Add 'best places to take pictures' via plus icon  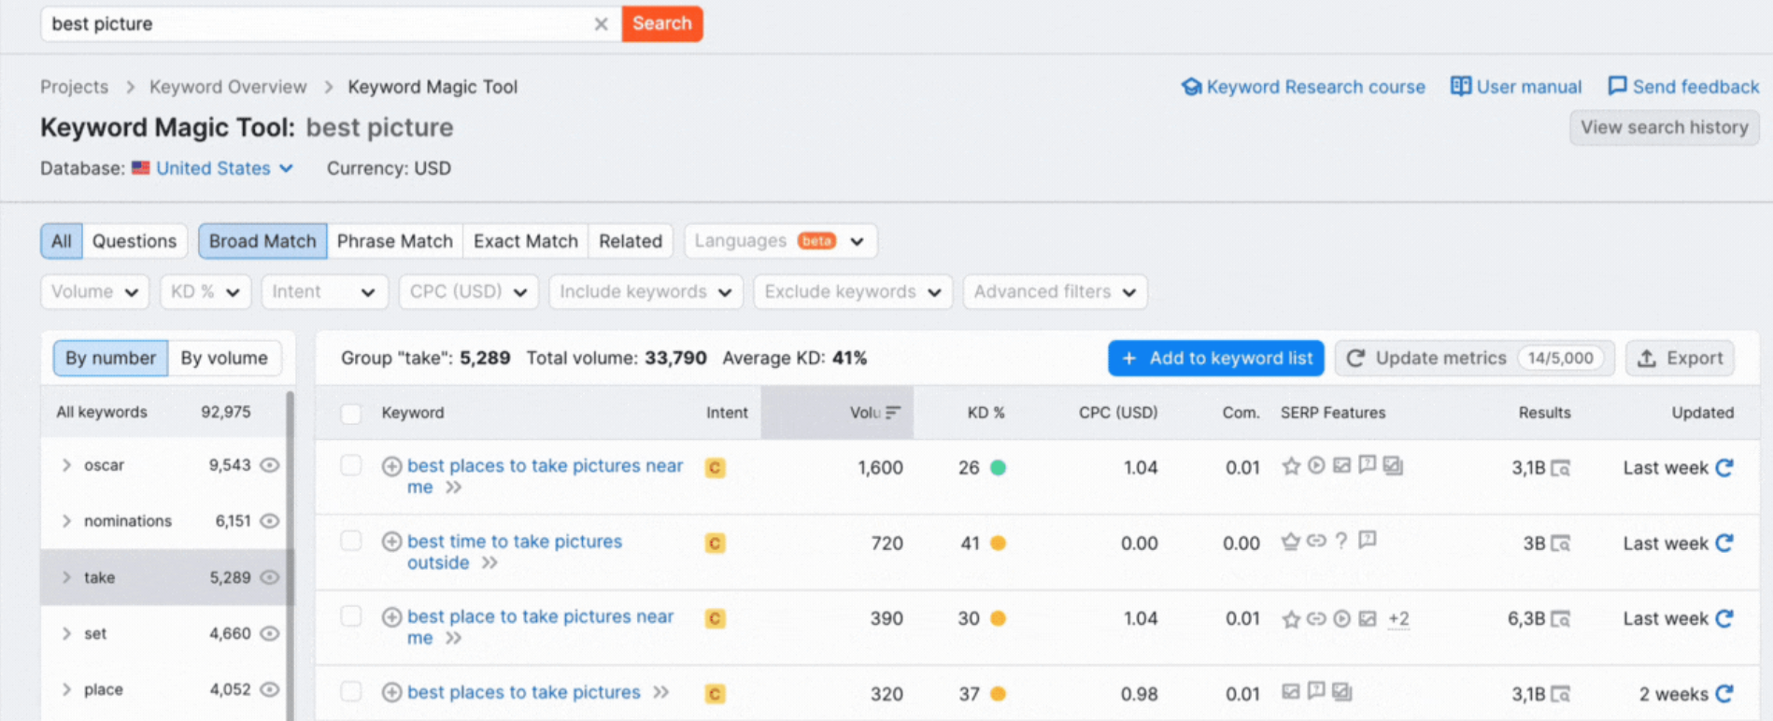point(392,693)
